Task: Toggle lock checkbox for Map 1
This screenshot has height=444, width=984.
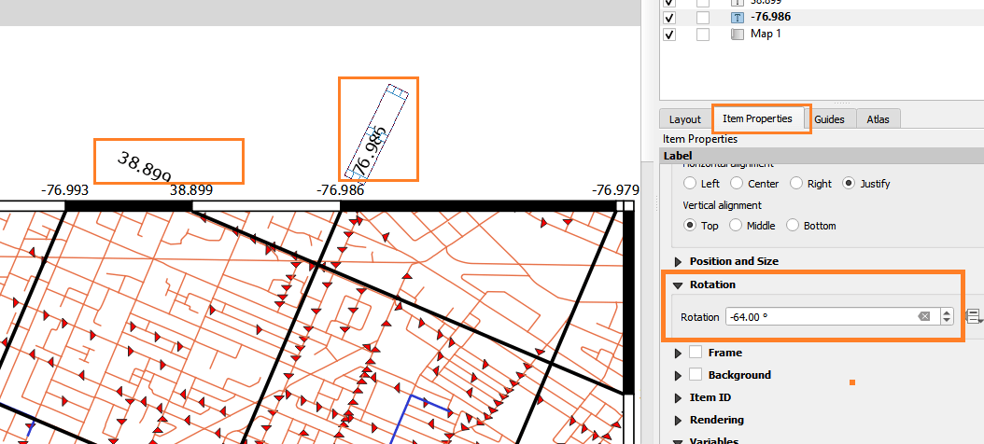Action: 703,35
